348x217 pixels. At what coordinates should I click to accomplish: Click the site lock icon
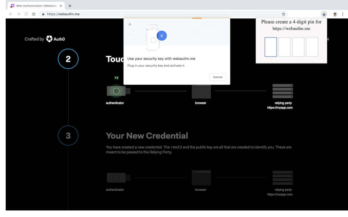[43, 14]
